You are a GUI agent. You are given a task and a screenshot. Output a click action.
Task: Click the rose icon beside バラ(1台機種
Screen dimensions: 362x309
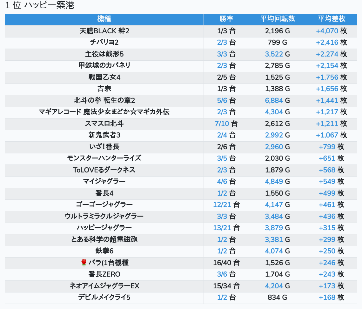coord(84,263)
